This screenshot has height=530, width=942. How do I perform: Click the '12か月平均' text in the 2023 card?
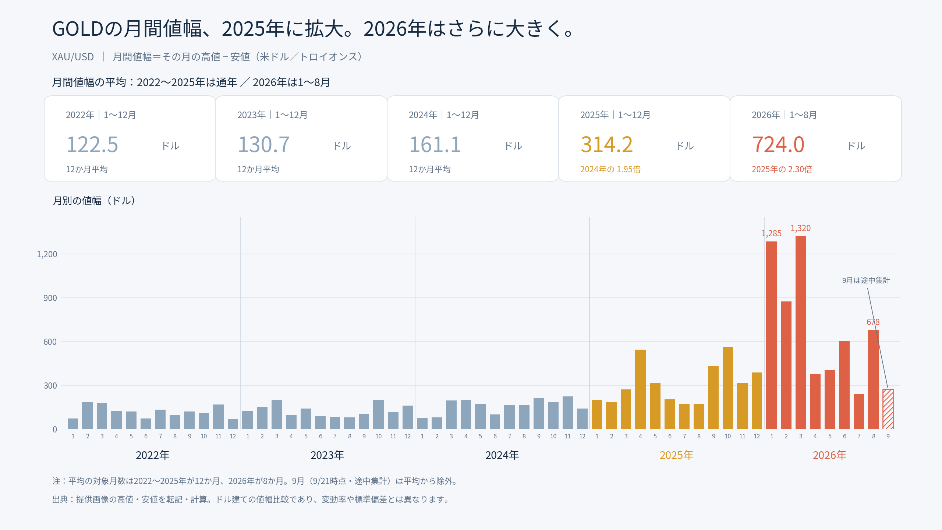tap(258, 169)
